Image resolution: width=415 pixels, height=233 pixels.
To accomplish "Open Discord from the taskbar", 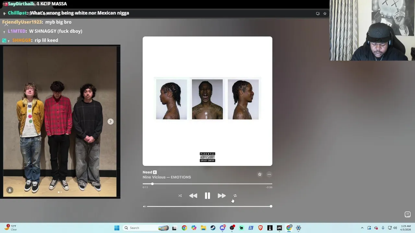I will [222, 228].
